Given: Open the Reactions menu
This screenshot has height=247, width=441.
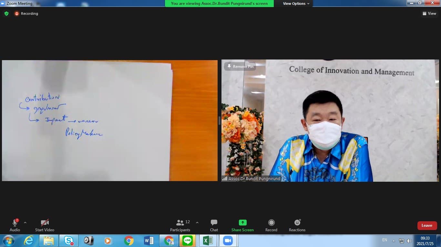Looking at the screenshot, I should point(297,225).
